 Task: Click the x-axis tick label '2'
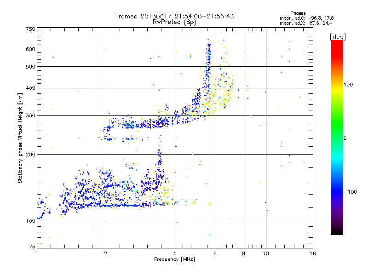point(106,253)
